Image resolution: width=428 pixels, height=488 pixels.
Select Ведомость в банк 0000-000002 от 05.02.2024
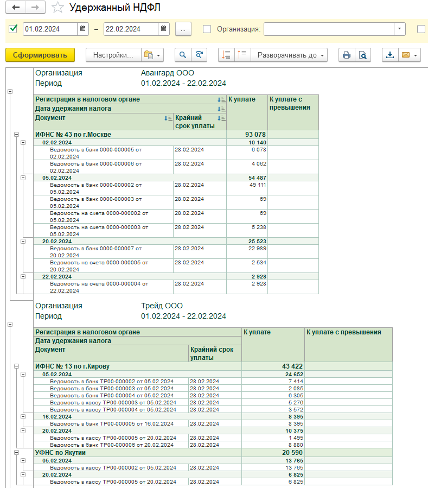click(103, 188)
